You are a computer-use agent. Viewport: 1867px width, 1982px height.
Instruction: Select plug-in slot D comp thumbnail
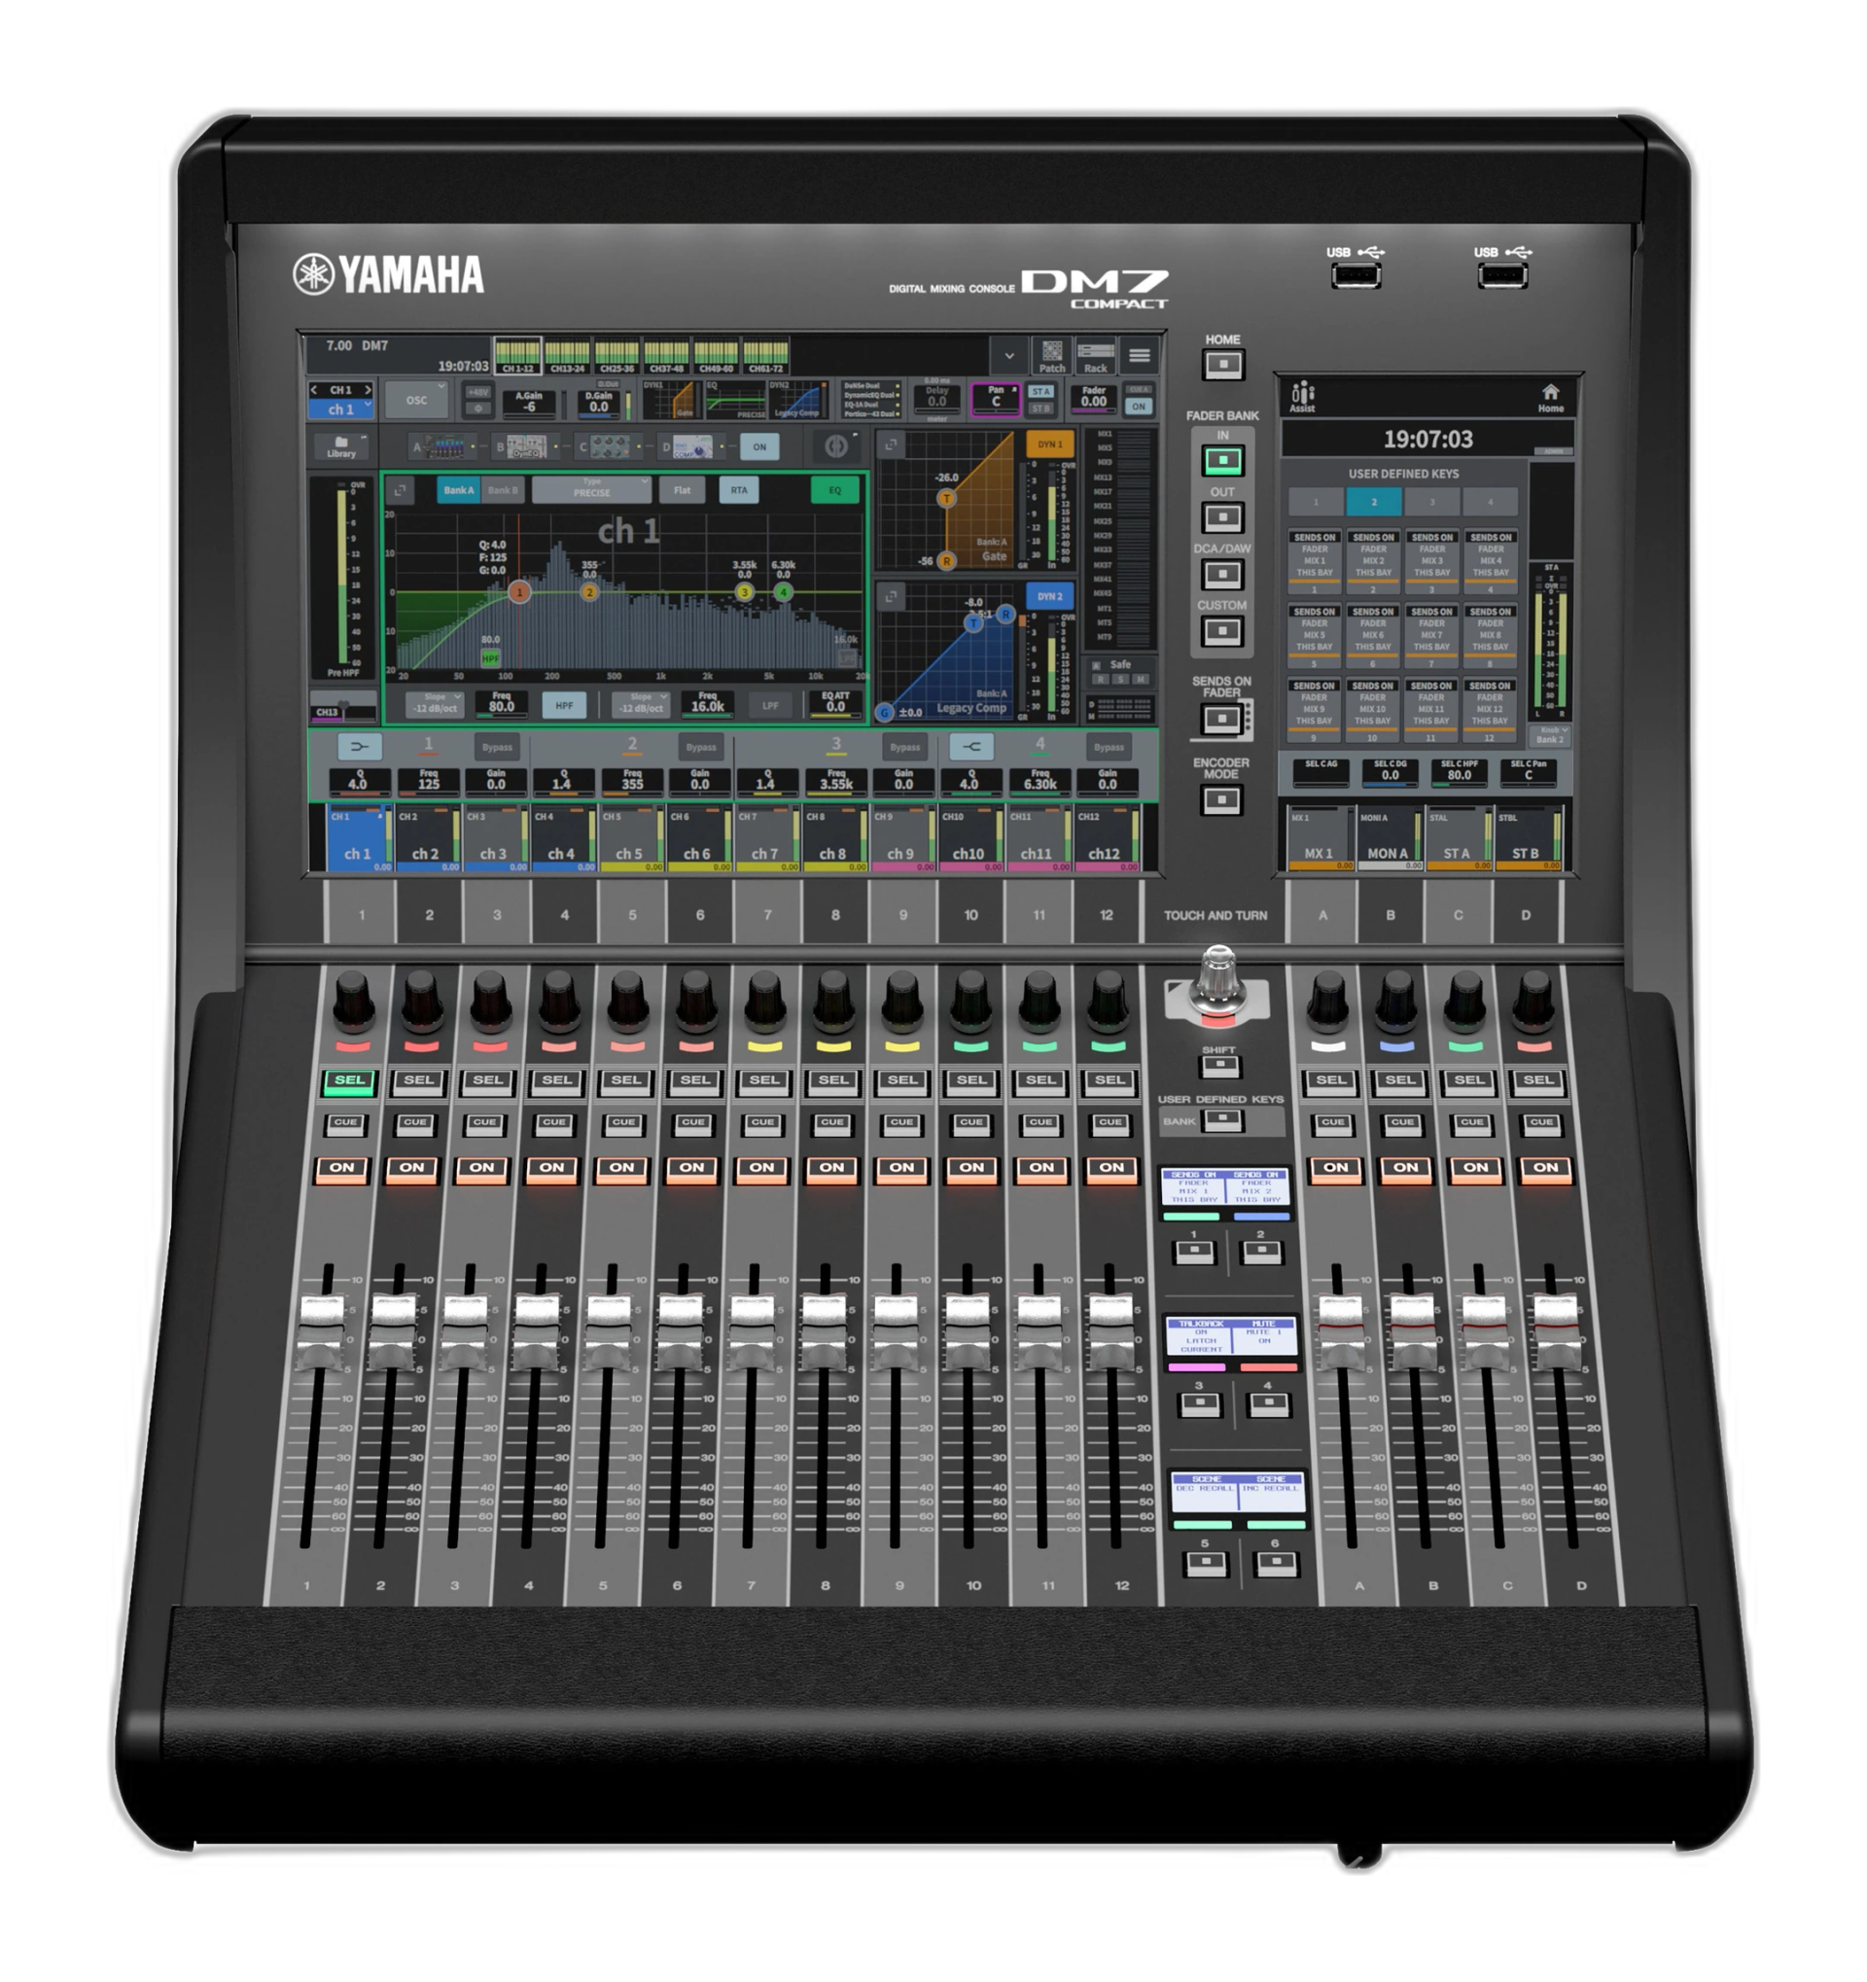(691, 446)
